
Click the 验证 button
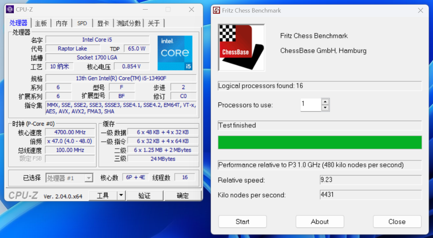click(x=145, y=195)
